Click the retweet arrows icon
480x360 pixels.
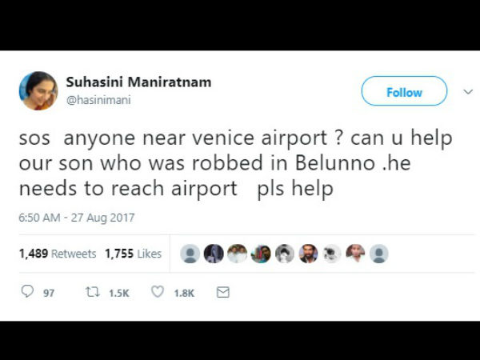pyautogui.click(x=93, y=292)
